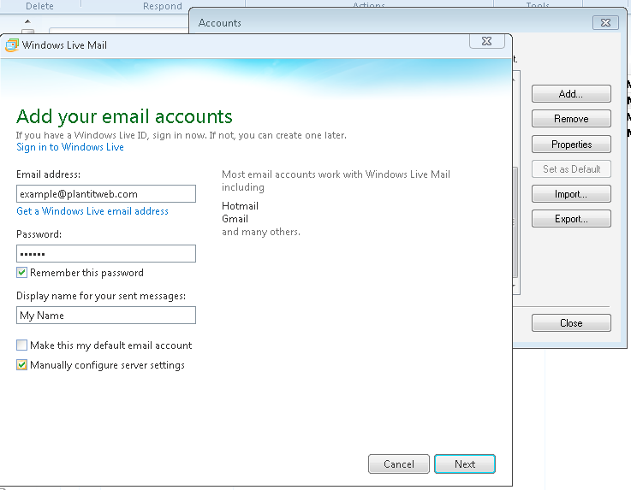Click the Accounts list scrollbar
Image resolution: width=631 pixels, height=490 pixels.
[x=516, y=221]
